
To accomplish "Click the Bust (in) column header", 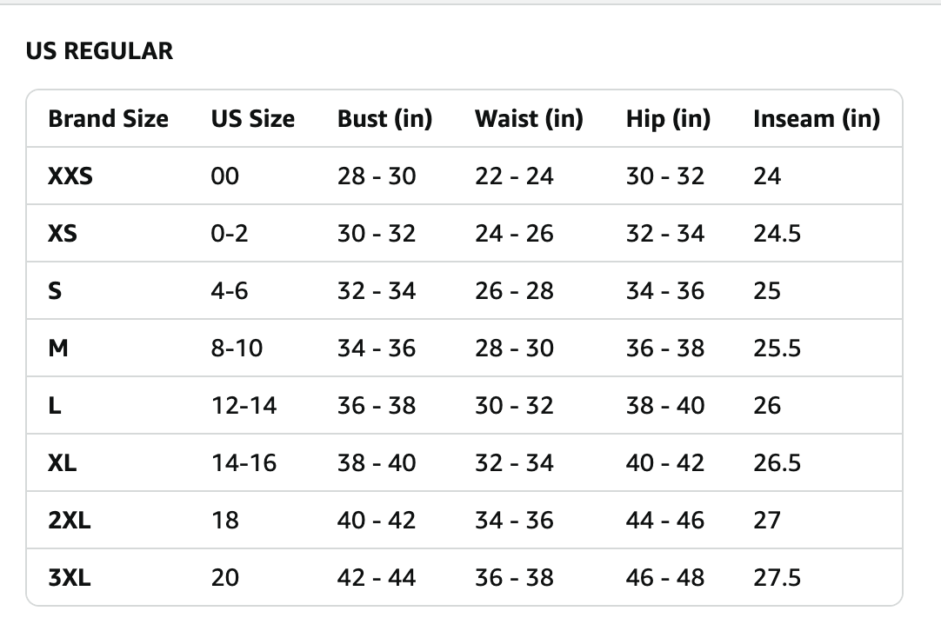I will point(384,119).
